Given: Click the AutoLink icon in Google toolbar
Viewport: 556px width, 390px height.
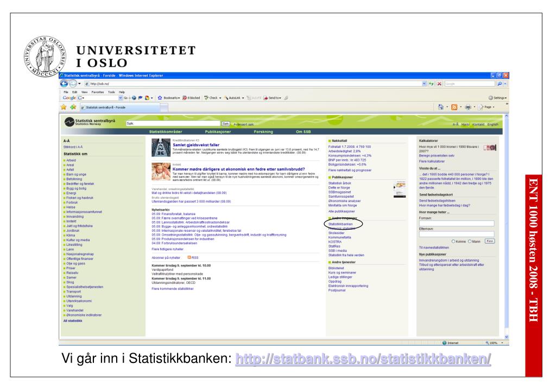Looking at the screenshot, I should point(226,97).
